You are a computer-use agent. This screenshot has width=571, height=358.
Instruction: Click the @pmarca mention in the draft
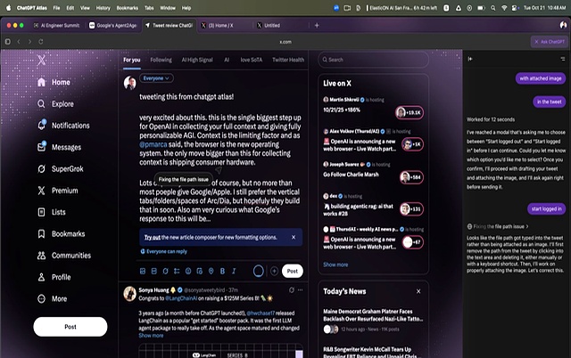(153, 144)
